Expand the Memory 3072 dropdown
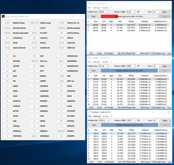The image size is (174, 165). pos(131,120)
